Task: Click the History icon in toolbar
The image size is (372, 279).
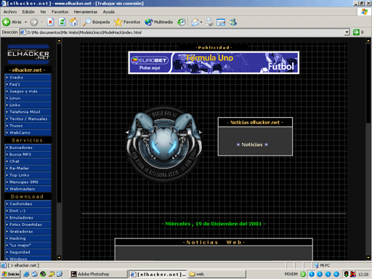Action: click(182, 23)
